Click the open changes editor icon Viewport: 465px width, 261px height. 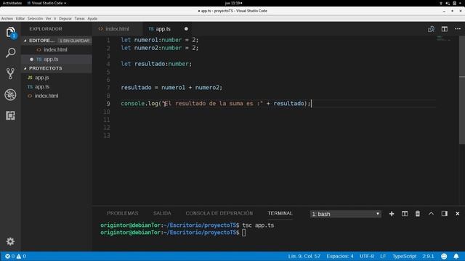[431, 29]
